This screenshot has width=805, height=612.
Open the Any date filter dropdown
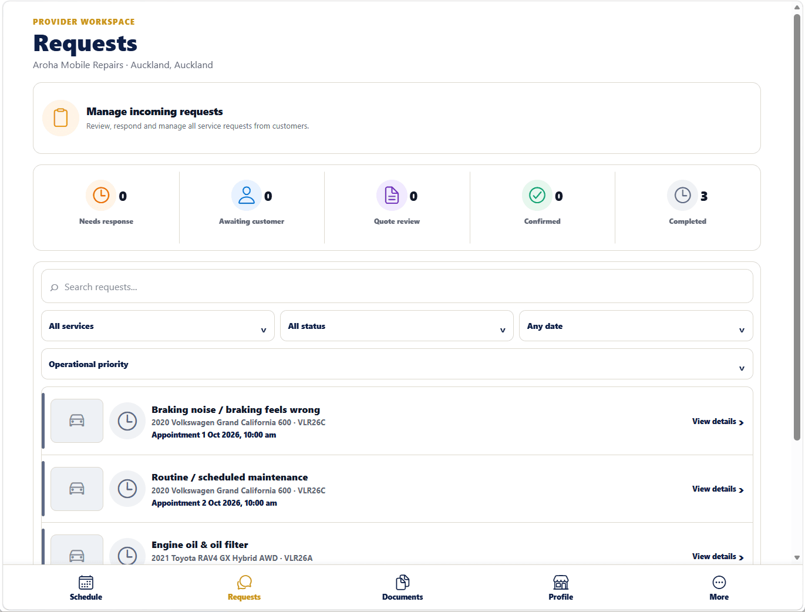(x=636, y=326)
